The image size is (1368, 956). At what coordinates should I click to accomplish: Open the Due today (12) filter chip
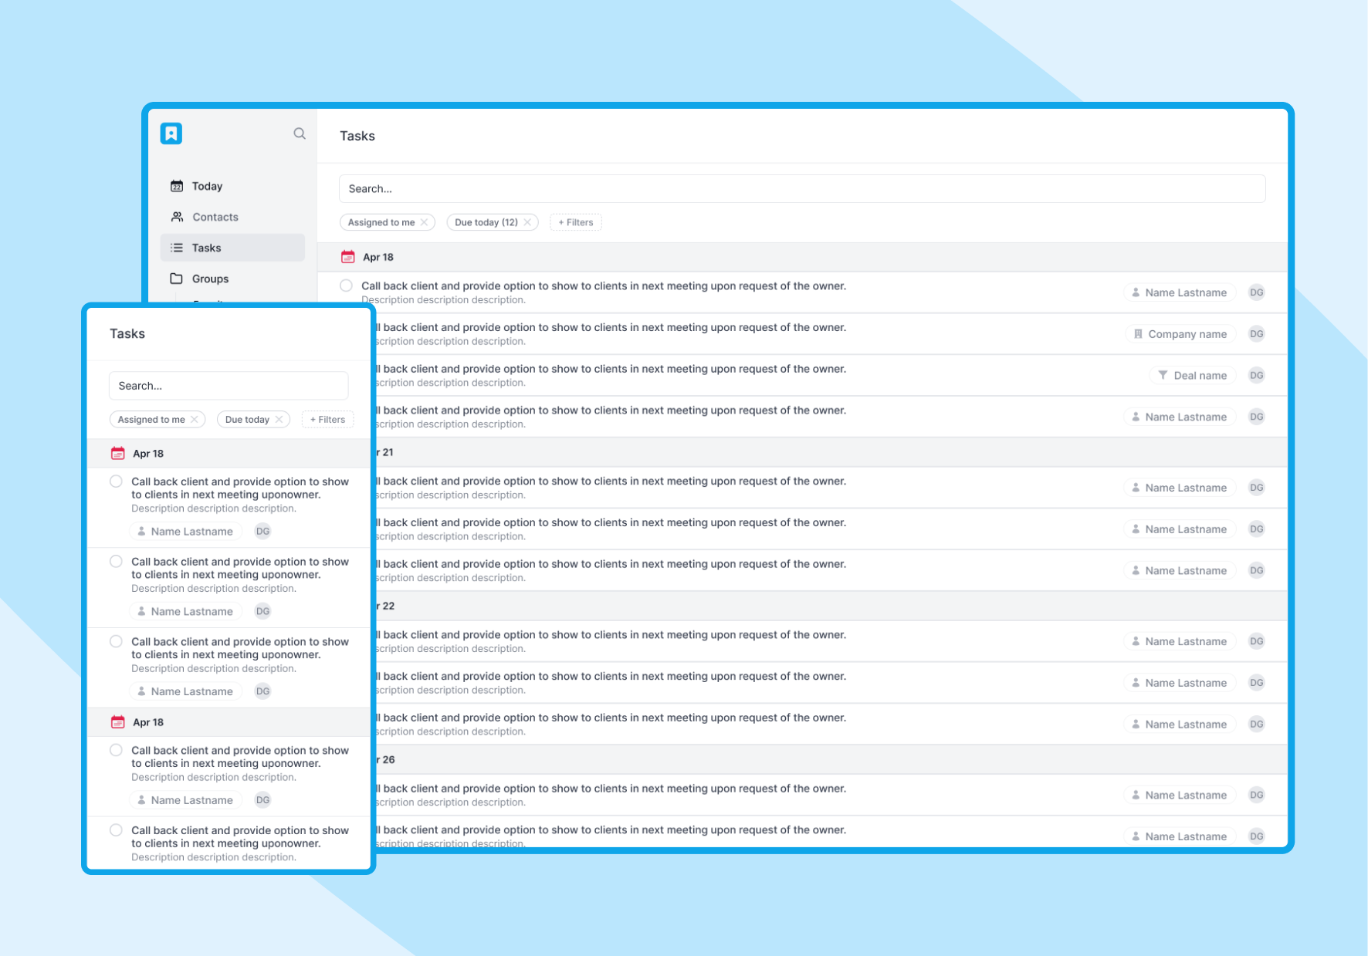(486, 222)
